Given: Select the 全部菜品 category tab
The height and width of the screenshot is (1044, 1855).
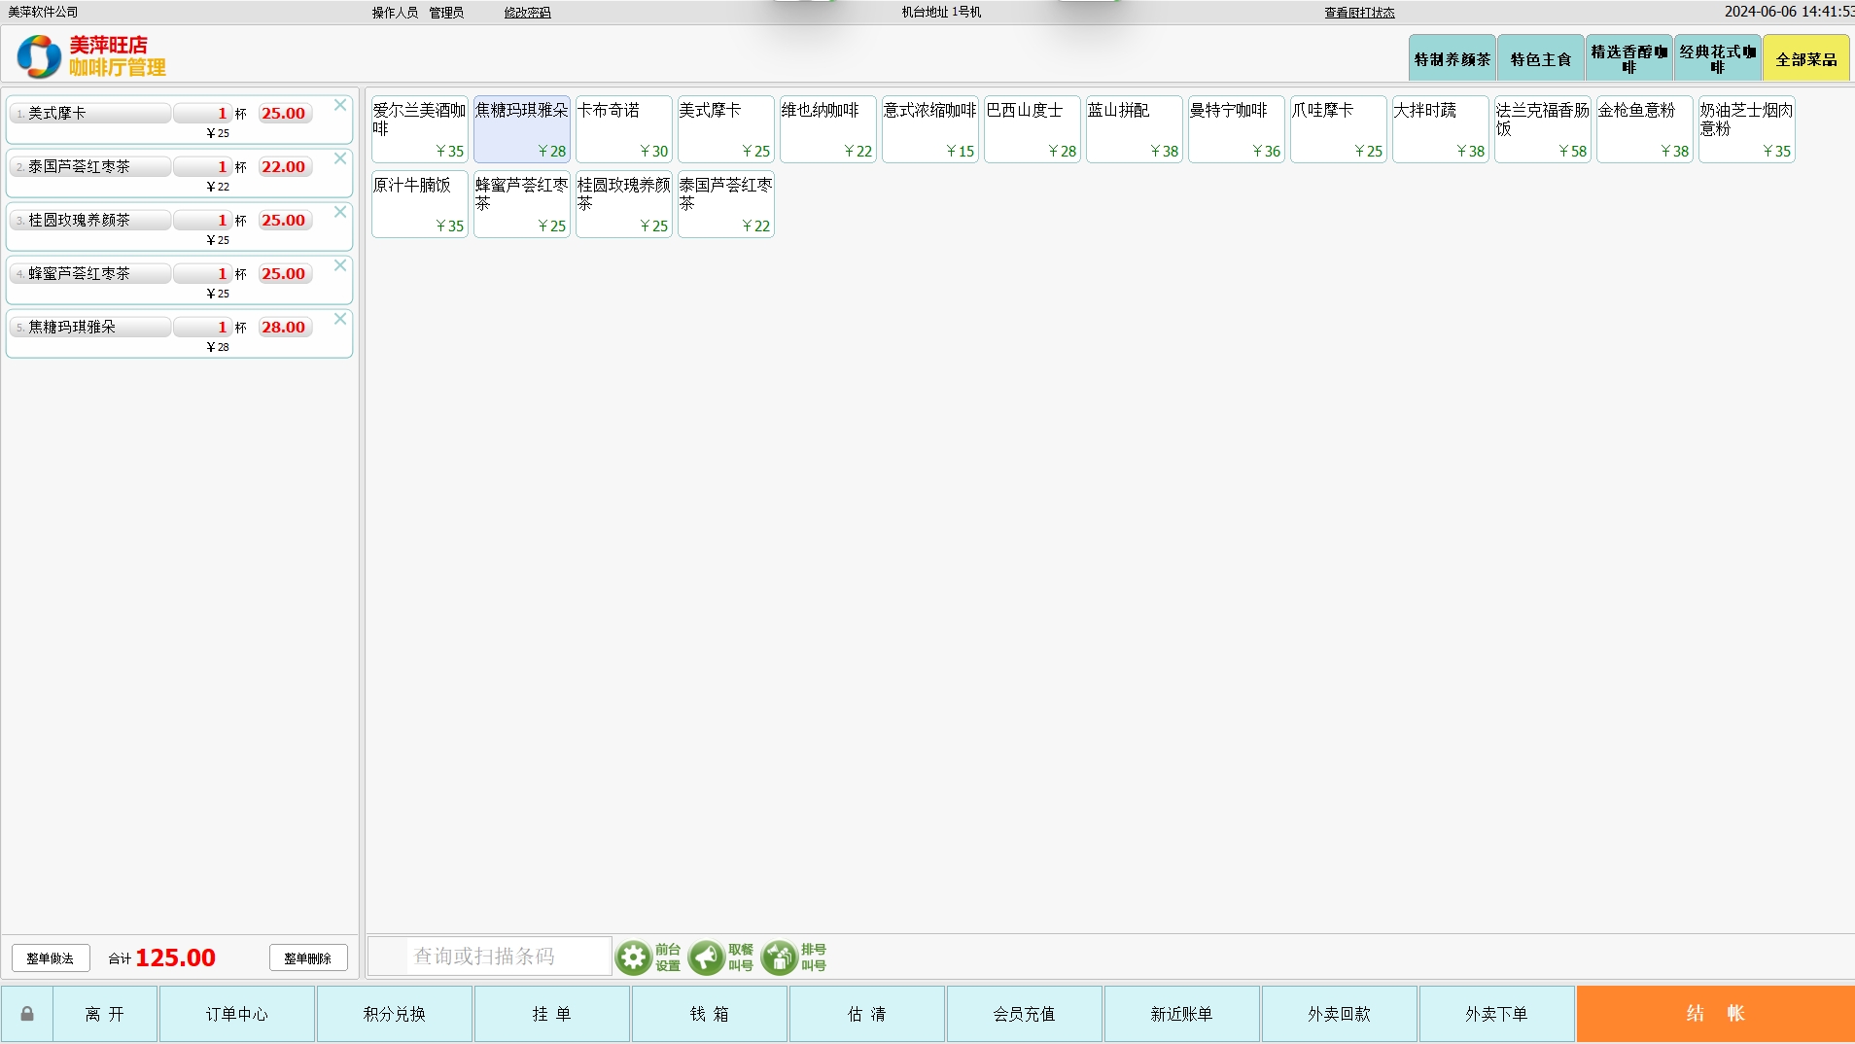Looking at the screenshot, I should tap(1805, 59).
